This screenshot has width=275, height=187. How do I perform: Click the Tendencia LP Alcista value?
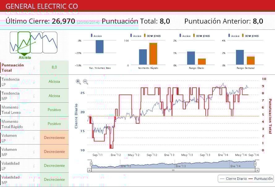pyautogui.click(x=54, y=82)
